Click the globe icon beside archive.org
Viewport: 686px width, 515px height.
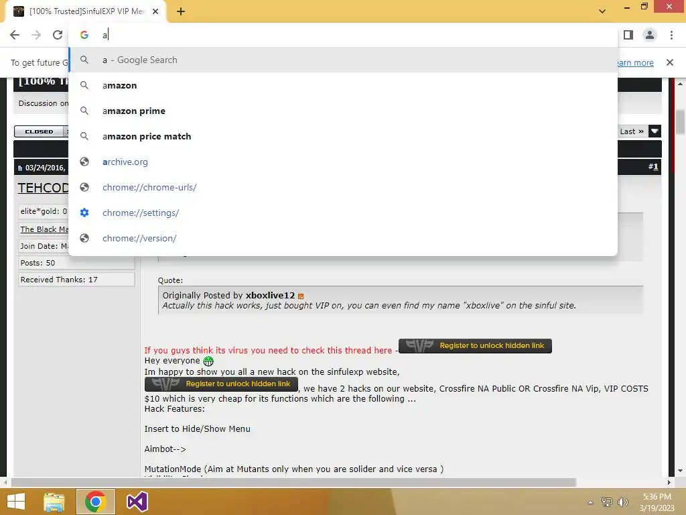click(x=84, y=162)
